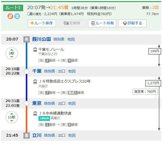The height and width of the screenshot is (146, 163).
Task: Open 立川 station link
Action: click(x=37, y=135)
